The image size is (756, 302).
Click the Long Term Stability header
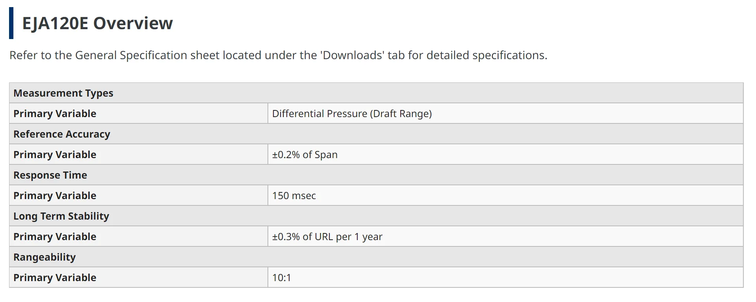pyautogui.click(x=61, y=216)
